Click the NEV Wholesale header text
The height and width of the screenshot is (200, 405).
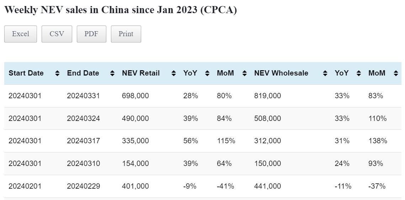coord(281,73)
